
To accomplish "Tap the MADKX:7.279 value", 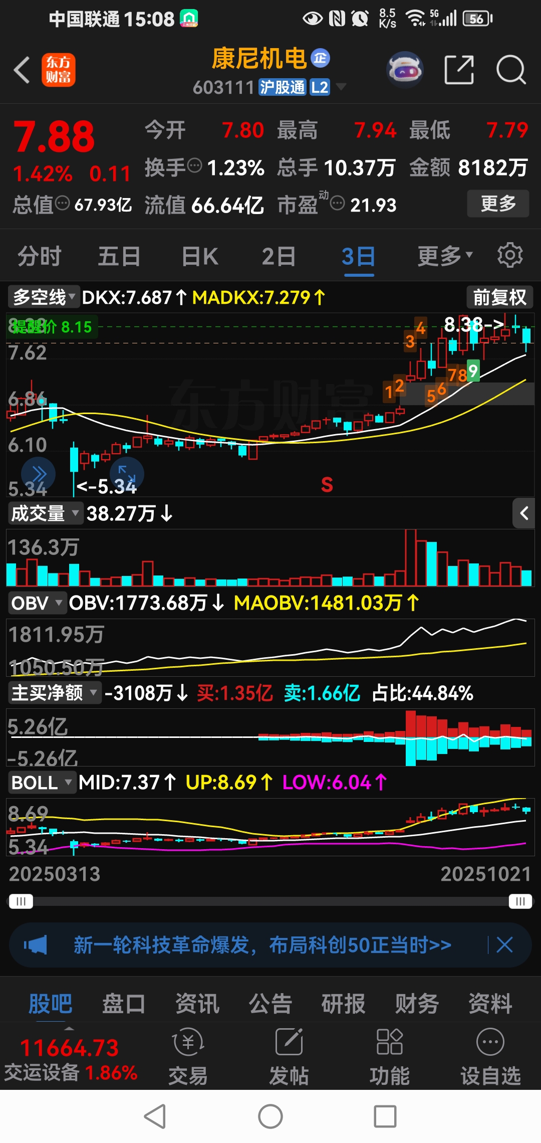I will tap(259, 297).
